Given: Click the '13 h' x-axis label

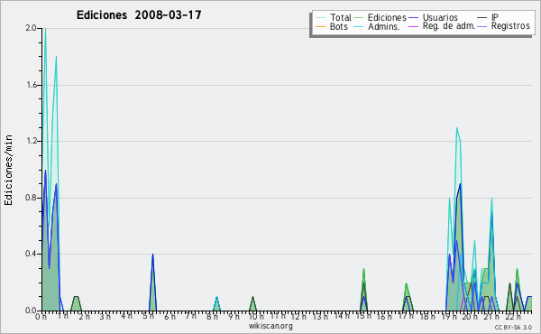Looking at the screenshot, I should 320,317.
